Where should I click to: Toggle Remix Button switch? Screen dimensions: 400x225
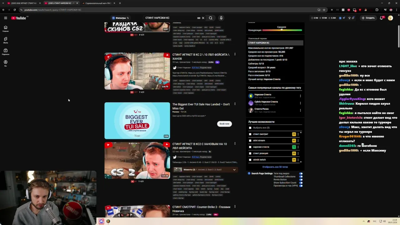pos(301,180)
